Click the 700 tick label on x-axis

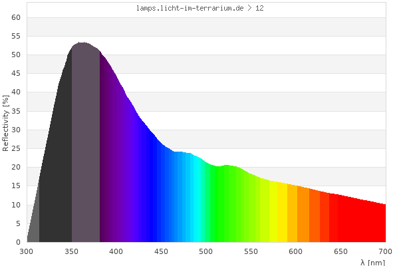point(385,251)
